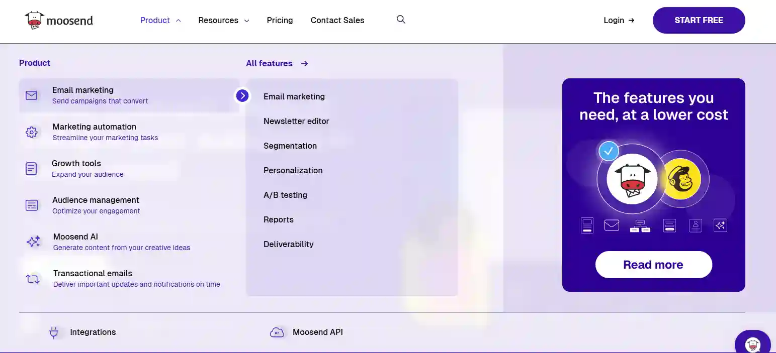Open the chat widget cow icon
This screenshot has height=353, width=776.
coord(753,344)
